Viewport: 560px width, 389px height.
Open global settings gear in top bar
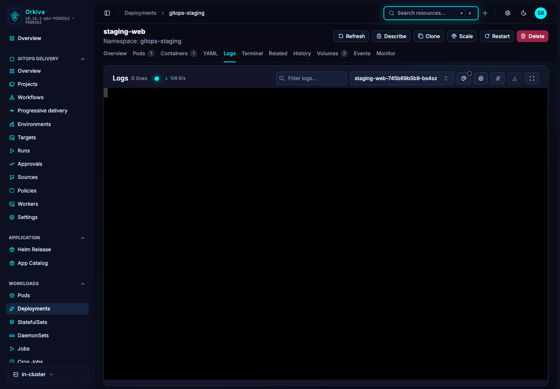(x=508, y=13)
